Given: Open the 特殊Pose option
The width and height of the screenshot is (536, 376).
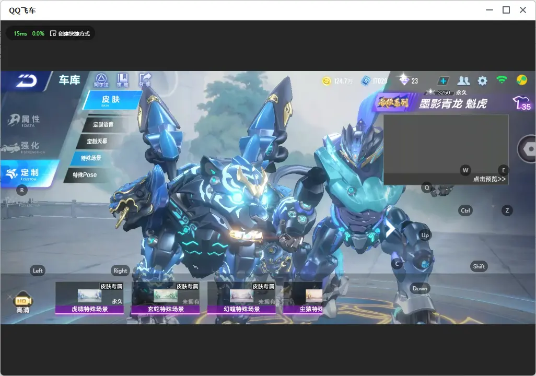Looking at the screenshot, I should tap(85, 175).
